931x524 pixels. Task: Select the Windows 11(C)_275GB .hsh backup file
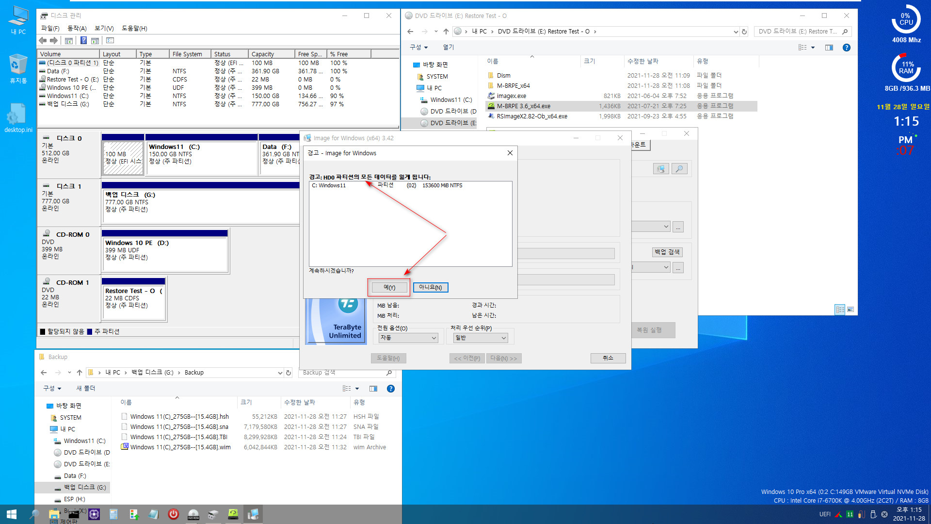coord(179,416)
